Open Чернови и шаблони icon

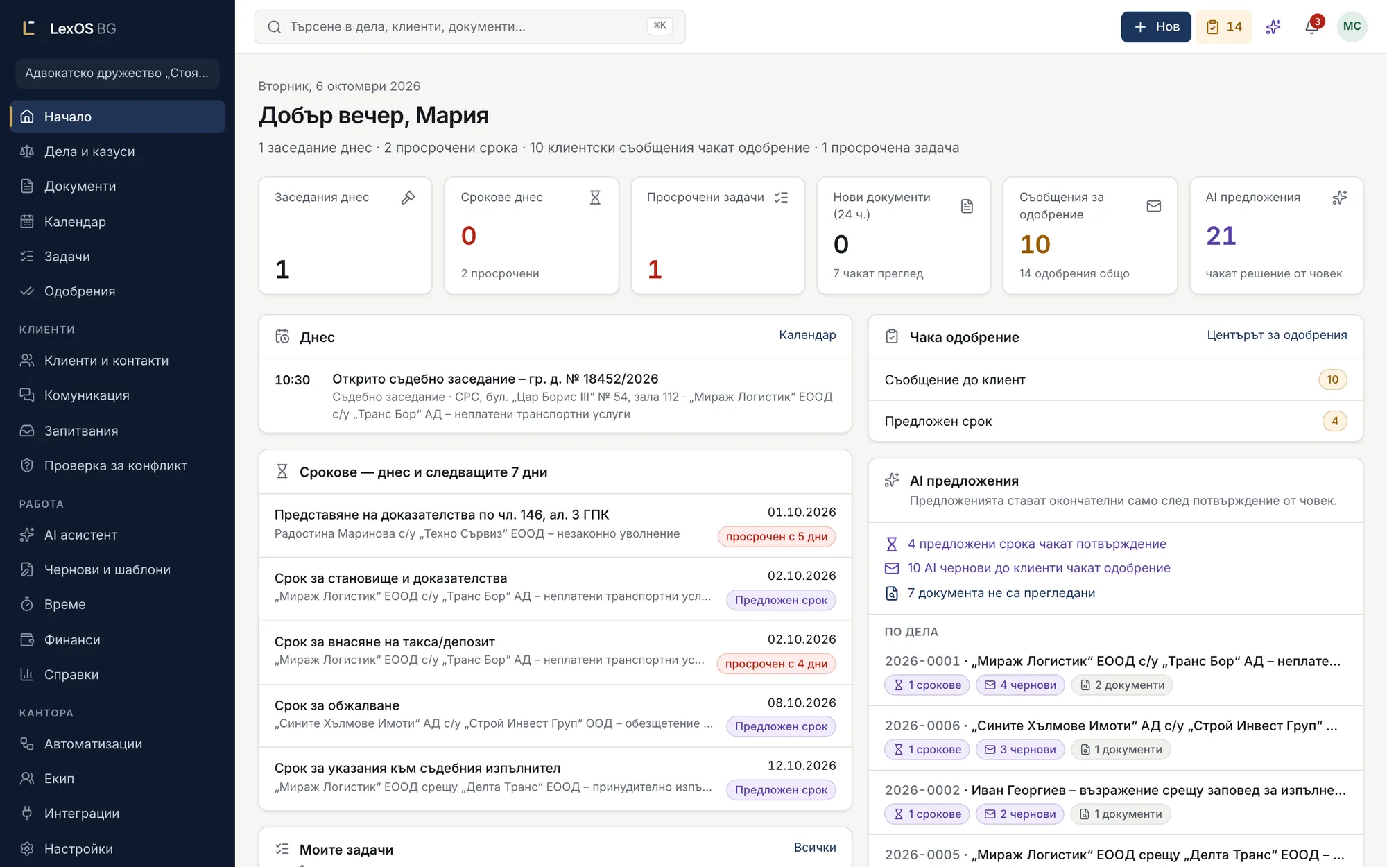pos(27,569)
